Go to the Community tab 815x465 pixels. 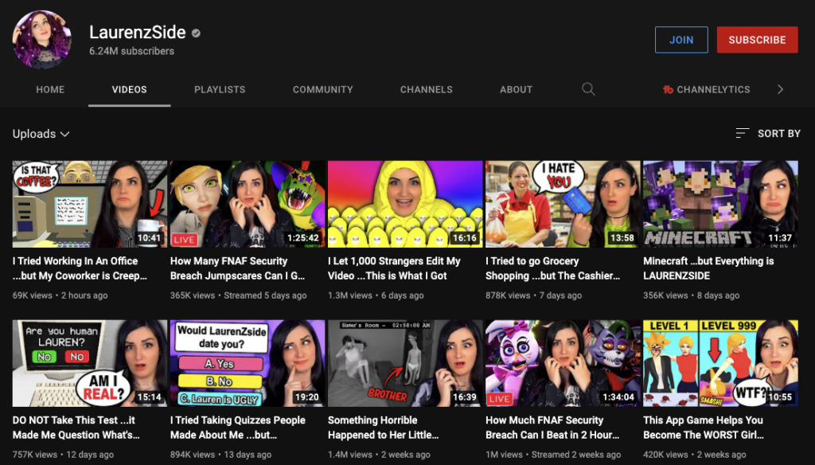point(323,89)
